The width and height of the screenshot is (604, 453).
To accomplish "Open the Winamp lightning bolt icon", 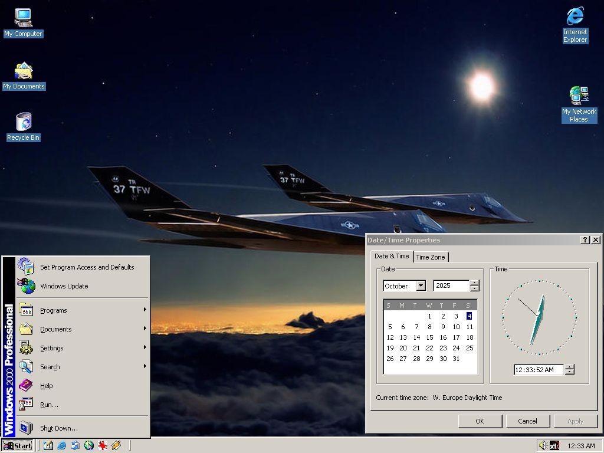I will pos(116,446).
